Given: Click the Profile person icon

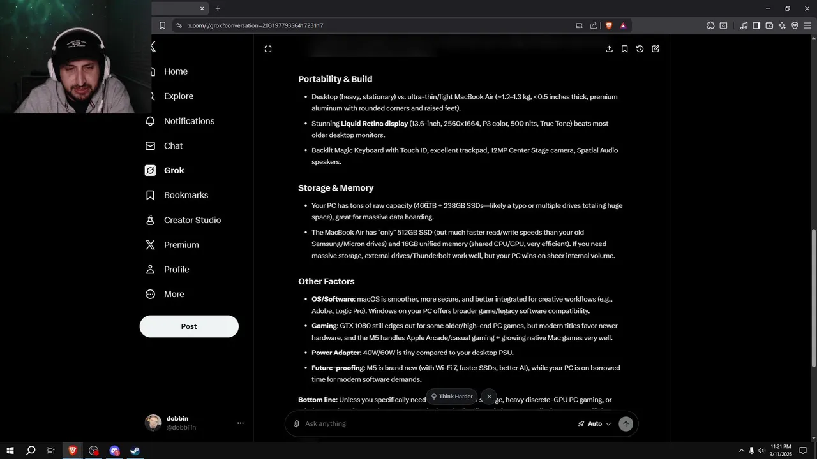Looking at the screenshot, I should tap(150, 270).
